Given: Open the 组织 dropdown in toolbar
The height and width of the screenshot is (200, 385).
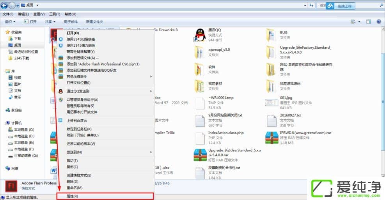Looking at the screenshot, I should [10, 22].
